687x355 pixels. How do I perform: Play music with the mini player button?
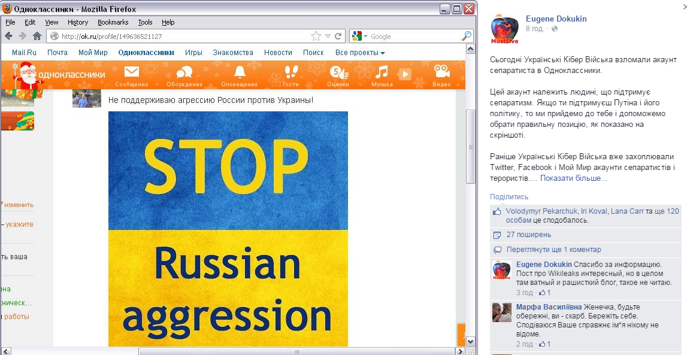(405, 74)
